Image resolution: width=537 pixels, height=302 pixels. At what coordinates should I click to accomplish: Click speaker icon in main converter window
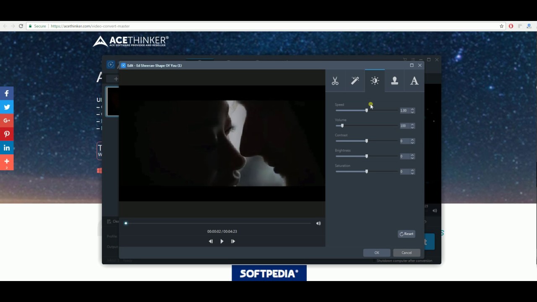pyautogui.click(x=435, y=211)
